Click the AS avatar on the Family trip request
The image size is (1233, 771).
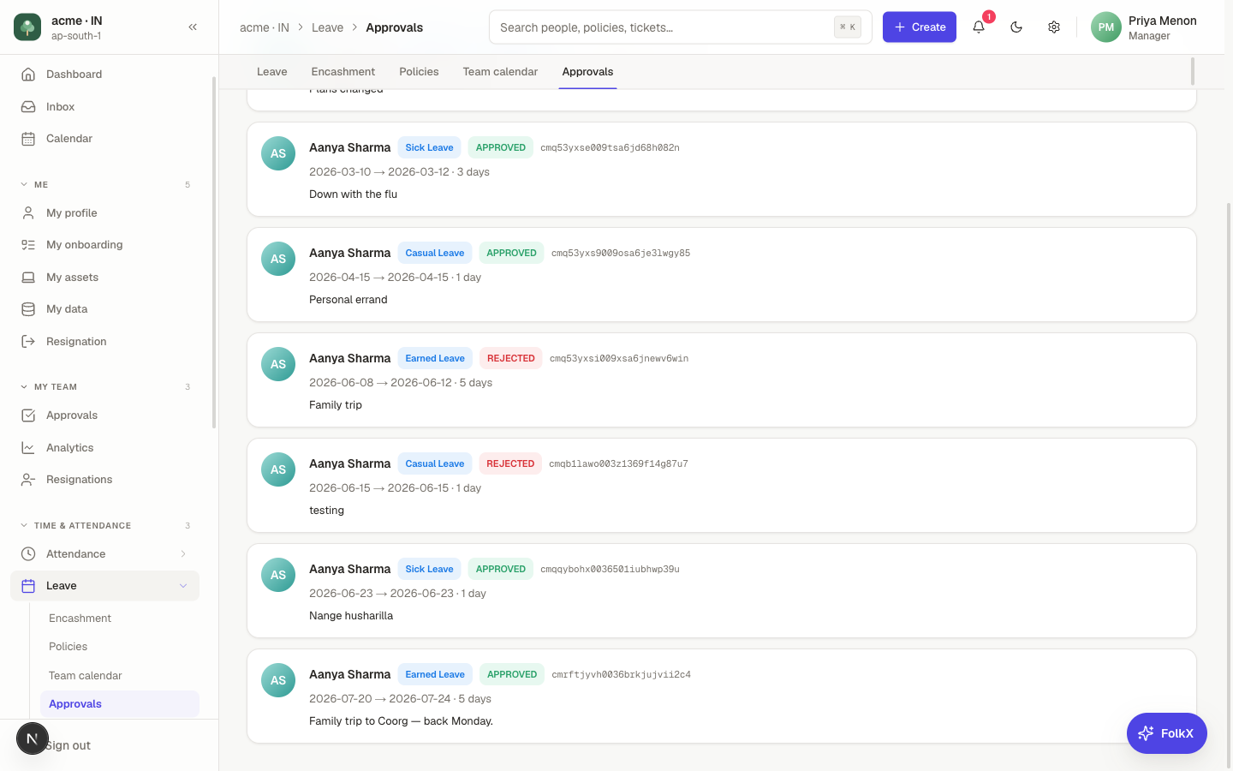click(x=278, y=364)
